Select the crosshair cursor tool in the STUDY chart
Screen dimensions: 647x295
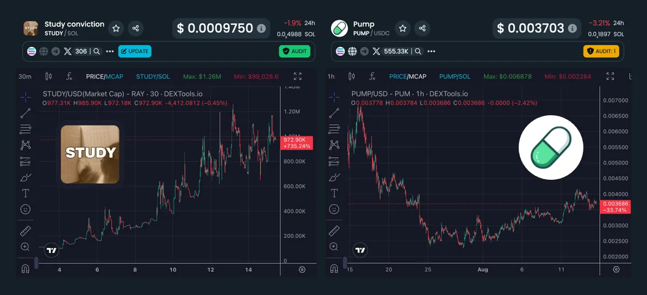(25, 97)
